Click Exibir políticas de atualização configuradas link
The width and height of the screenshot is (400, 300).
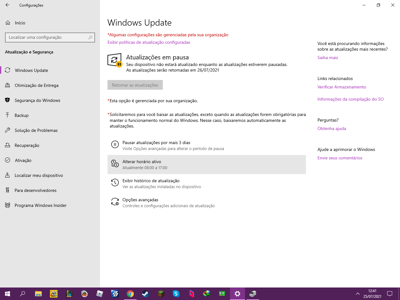pyautogui.click(x=149, y=42)
